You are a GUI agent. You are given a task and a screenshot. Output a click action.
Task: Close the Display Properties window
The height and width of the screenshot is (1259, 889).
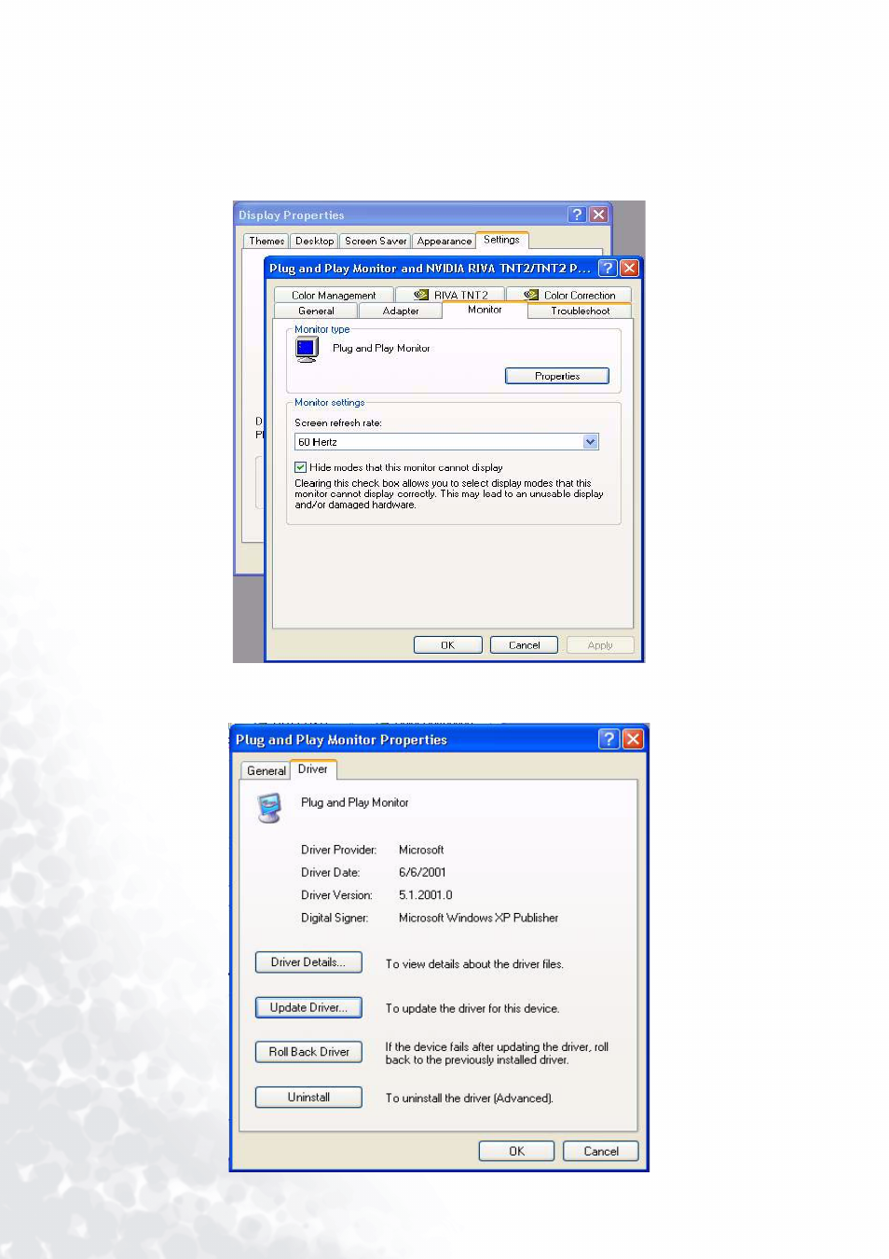598,214
